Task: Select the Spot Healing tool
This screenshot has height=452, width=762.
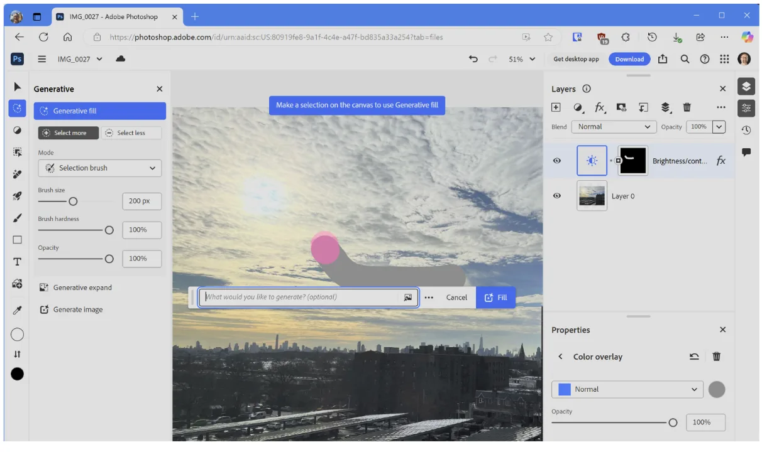Action: 17,173
